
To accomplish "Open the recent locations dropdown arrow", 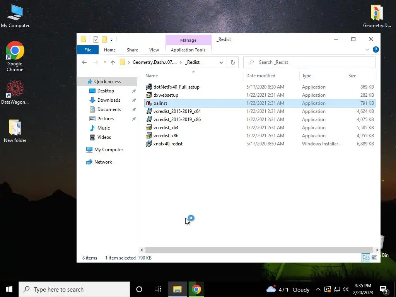I will [105, 62].
